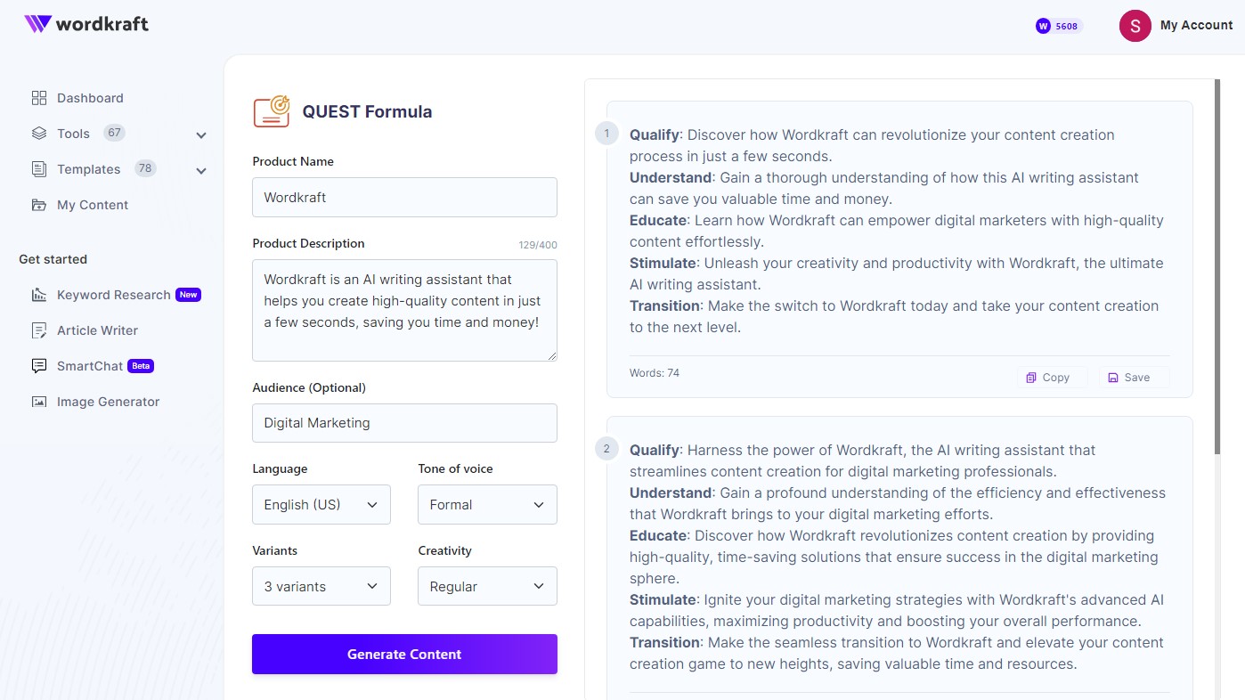Check remaining credits on the 5608 badge
1245x700 pixels.
pos(1057,26)
